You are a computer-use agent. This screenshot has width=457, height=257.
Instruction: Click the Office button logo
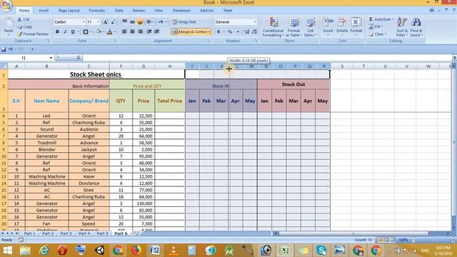6,6
